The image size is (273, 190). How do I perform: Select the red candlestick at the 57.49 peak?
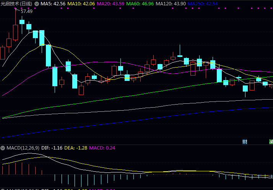[x=15, y=32]
